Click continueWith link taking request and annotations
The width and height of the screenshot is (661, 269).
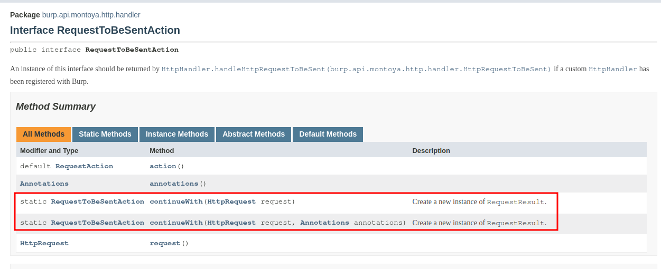(176, 223)
